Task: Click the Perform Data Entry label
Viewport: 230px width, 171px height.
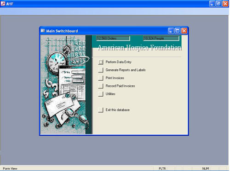Action: (x=118, y=62)
